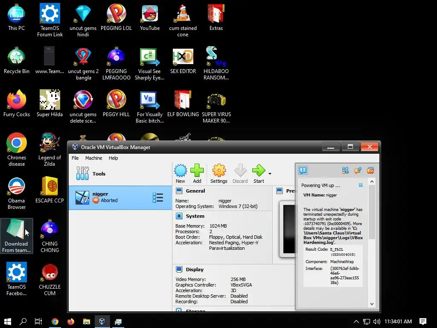This screenshot has width=437, height=328.
Task: Open the Help menu in VirtualBox
Action: (113, 158)
